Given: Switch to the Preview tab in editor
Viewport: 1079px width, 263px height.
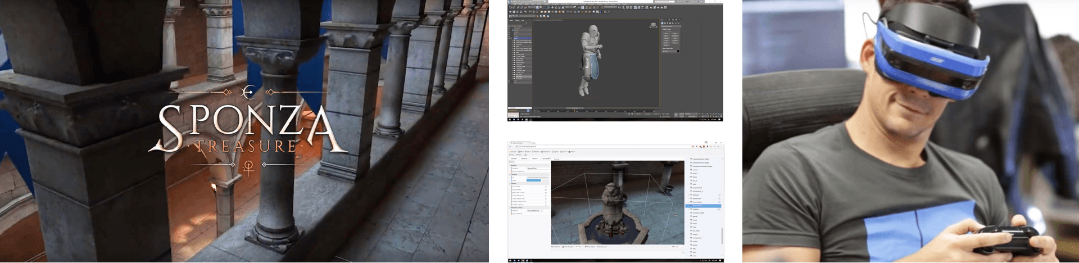Looking at the screenshot, I should coord(557,159).
